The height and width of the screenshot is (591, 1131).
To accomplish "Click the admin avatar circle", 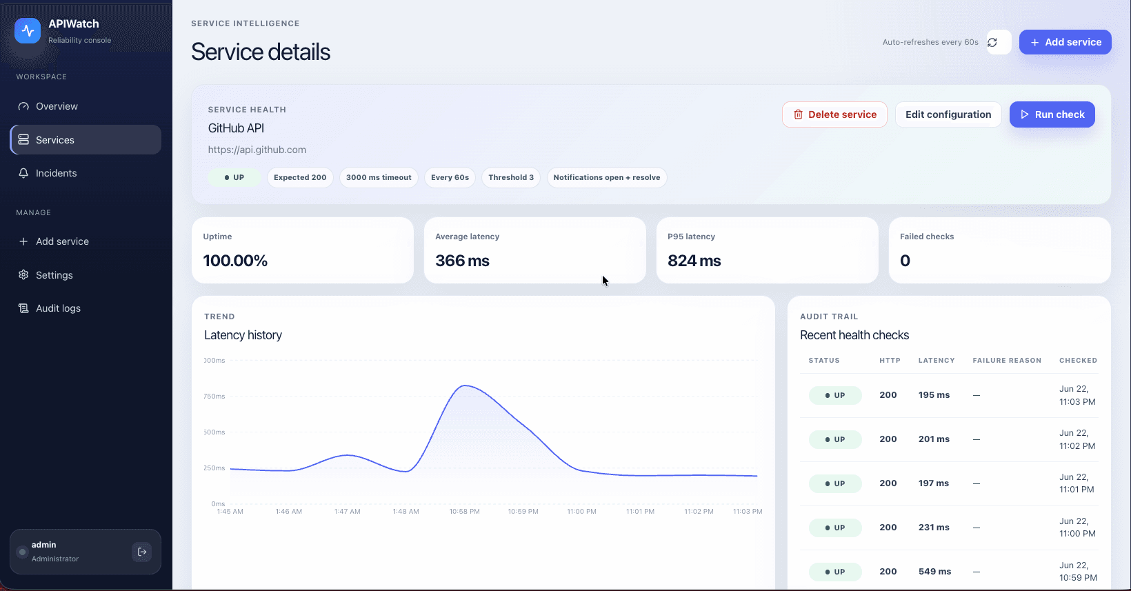I will coord(22,552).
